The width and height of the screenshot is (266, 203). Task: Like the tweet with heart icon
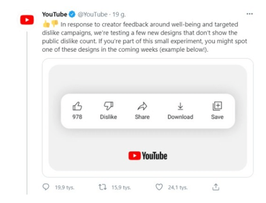coord(159,187)
